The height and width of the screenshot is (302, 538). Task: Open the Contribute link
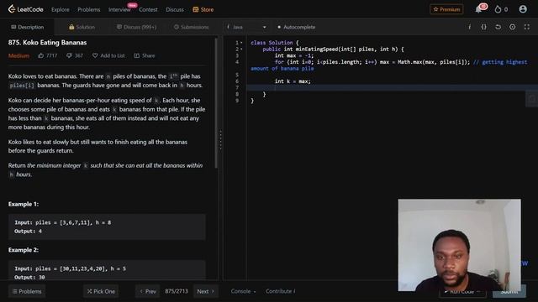click(x=280, y=291)
